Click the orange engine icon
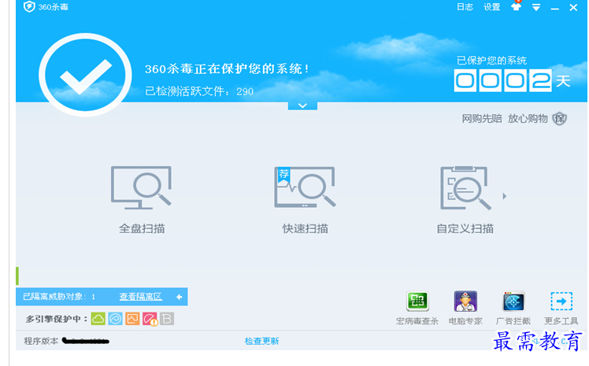Image resolution: width=589 pixels, height=366 pixels. 132,319
